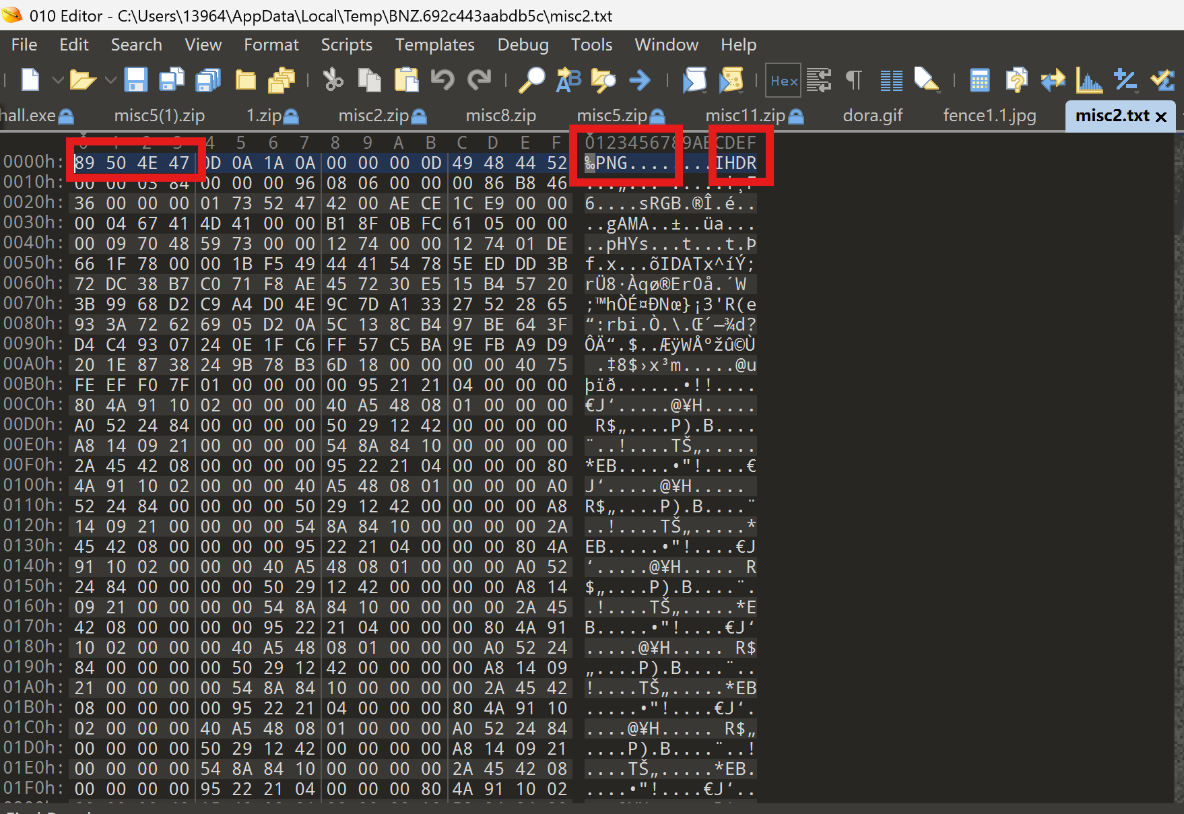Switch to the misc8.zip tab
Screen dimensions: 1184x814
pos(501,115)
